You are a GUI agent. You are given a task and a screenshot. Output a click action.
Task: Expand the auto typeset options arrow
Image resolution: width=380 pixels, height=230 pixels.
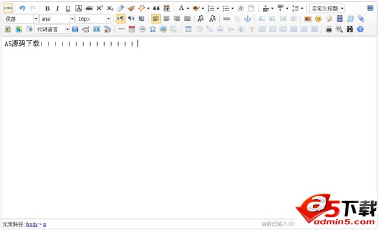coord(148,9)
